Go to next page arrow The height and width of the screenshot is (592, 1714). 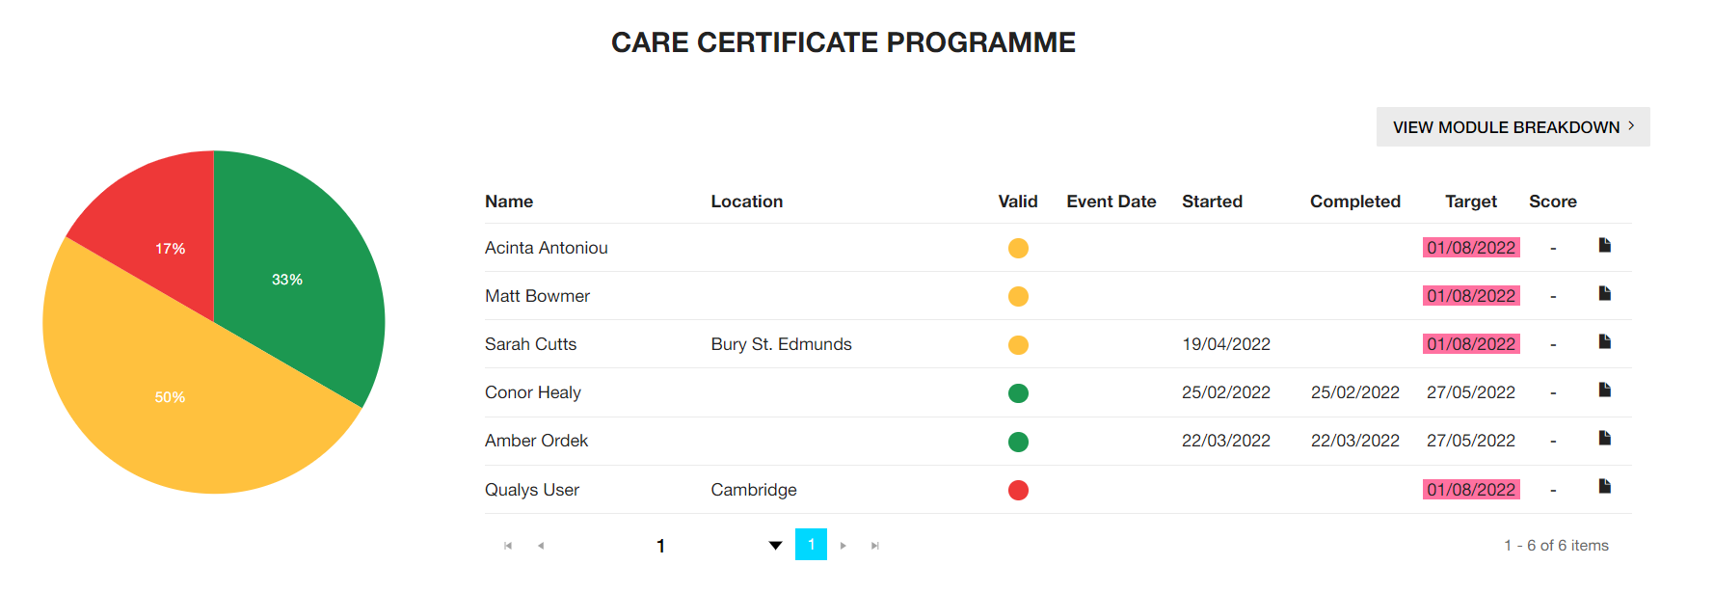tap(843, 546)
